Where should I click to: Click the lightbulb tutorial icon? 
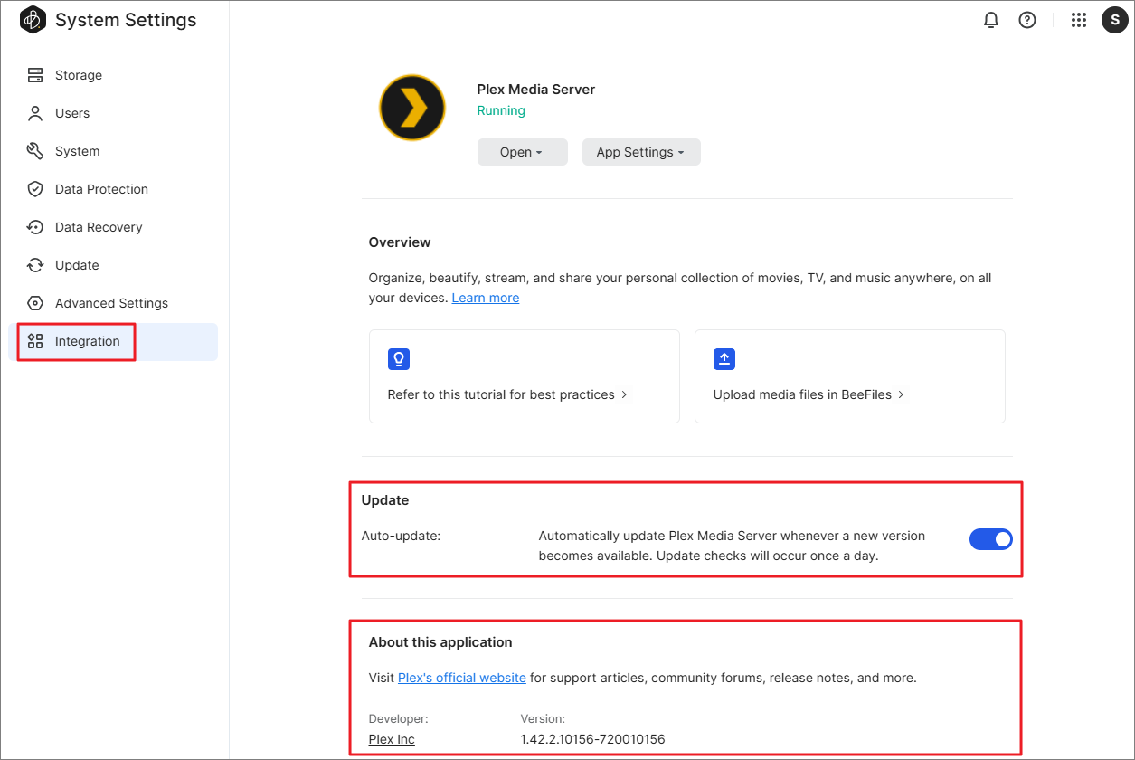coord(399,359)
